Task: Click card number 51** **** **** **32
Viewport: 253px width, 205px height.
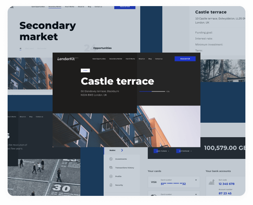Action: (x=173, y=184)
